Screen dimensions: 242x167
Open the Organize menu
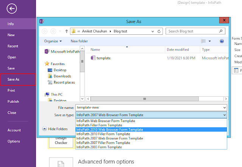(53, 41)
